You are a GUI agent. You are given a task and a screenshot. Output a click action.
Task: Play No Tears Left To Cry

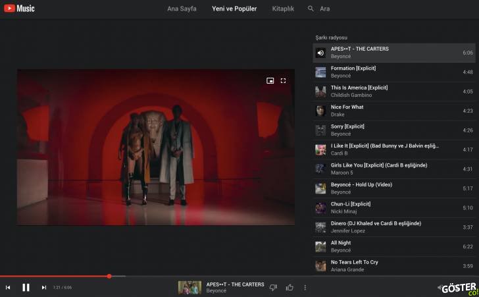393,266
